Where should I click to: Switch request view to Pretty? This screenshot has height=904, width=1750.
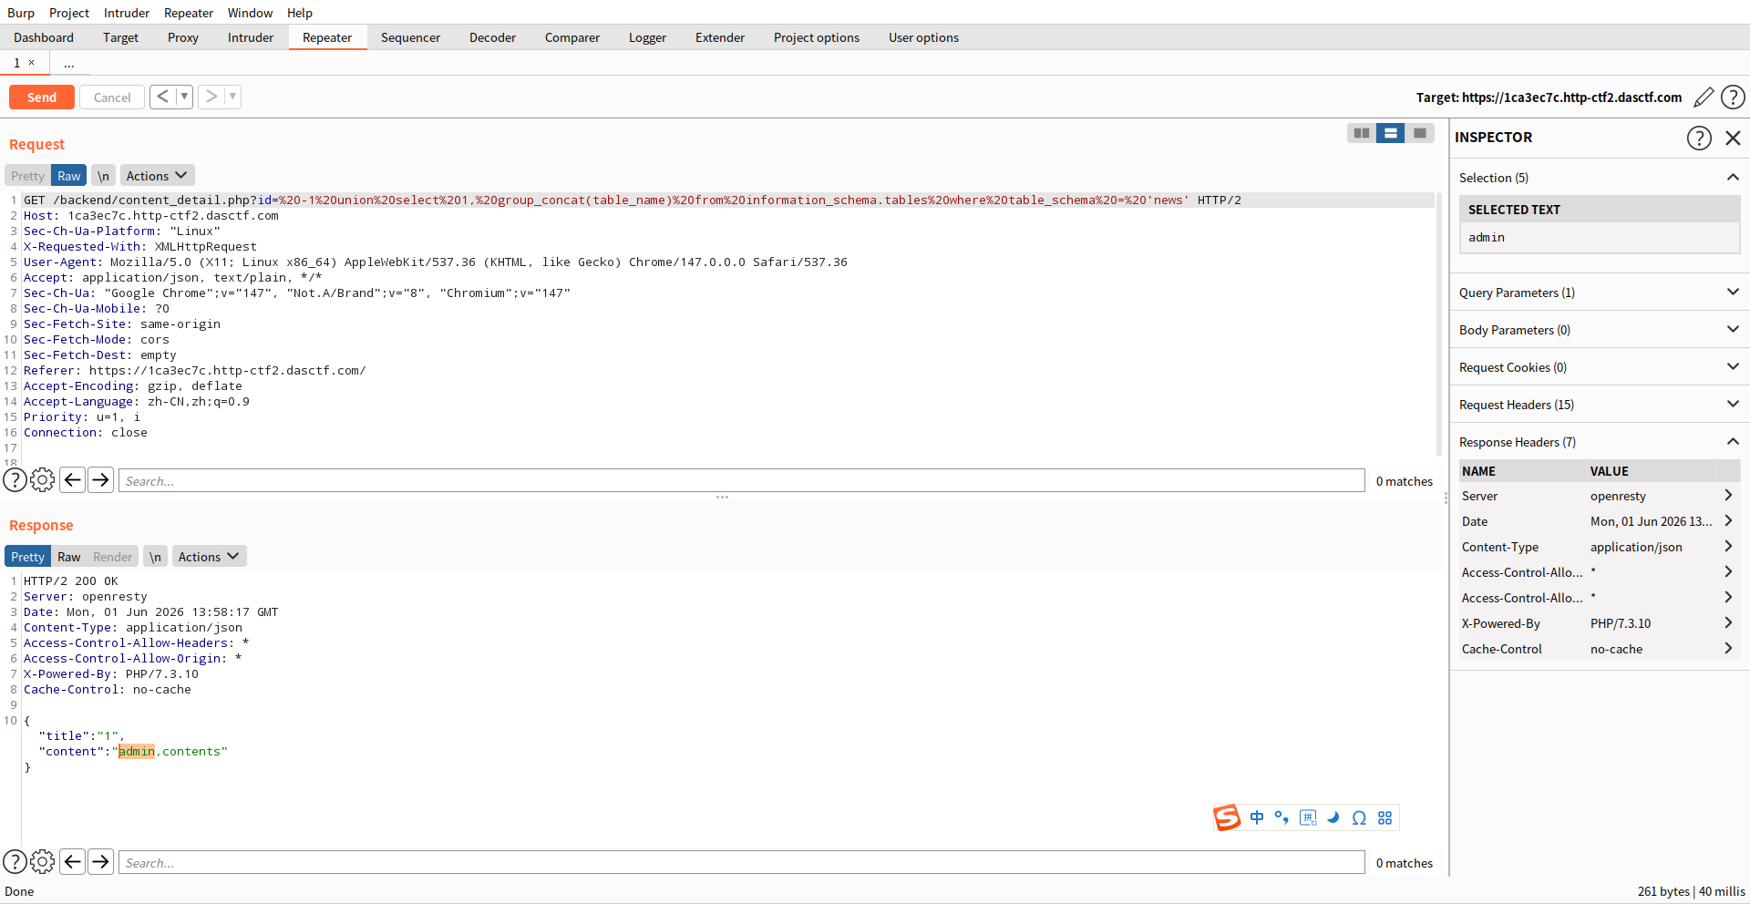[x=27, y=176]
